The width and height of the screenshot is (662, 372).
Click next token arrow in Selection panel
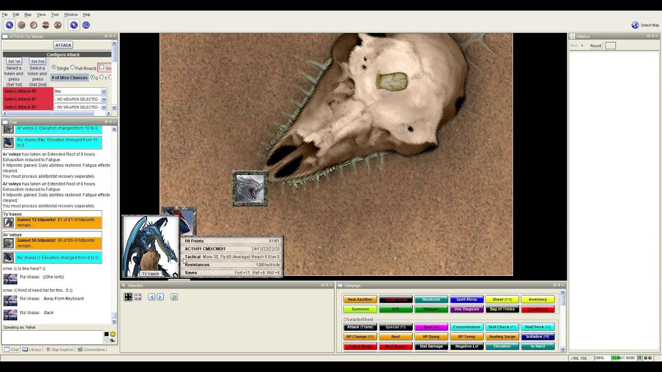[160, 297]
